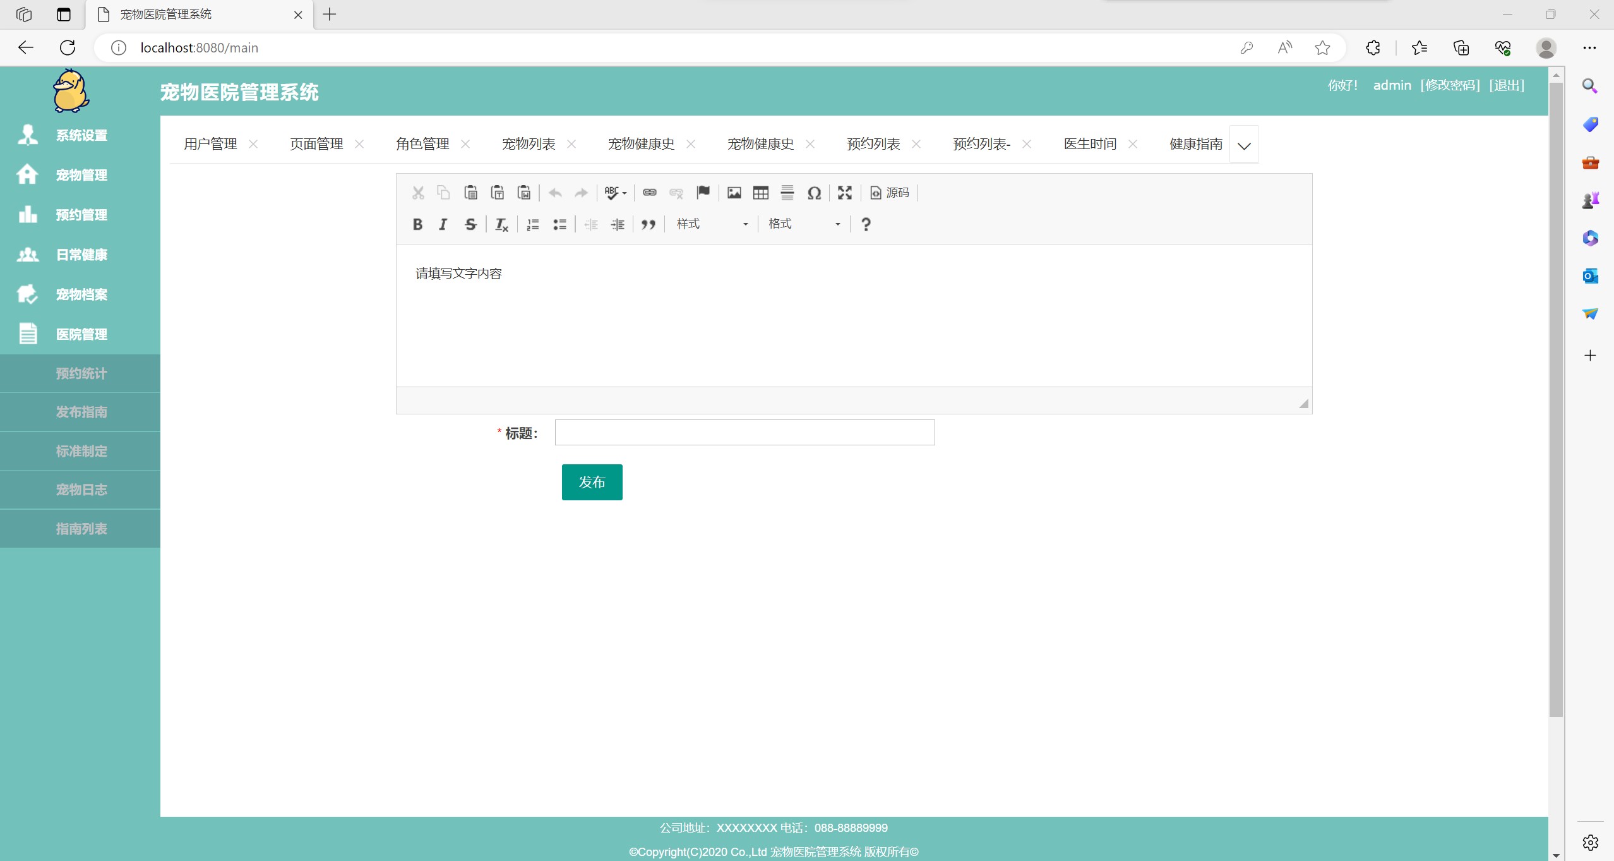
Task: Click Paste as plain text icon
Action: [x=498, y=193]
